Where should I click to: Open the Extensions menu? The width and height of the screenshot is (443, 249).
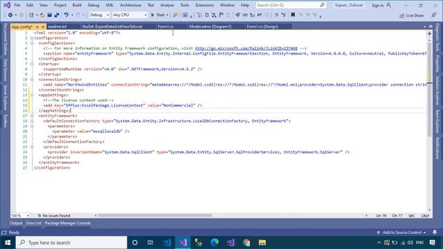tap(204, 5)
